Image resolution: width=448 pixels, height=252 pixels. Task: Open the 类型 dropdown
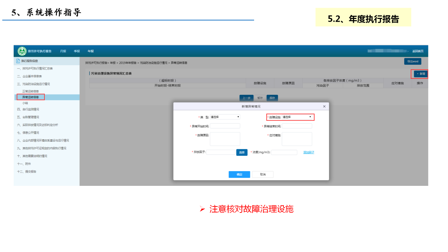click(x=225, y=117)
